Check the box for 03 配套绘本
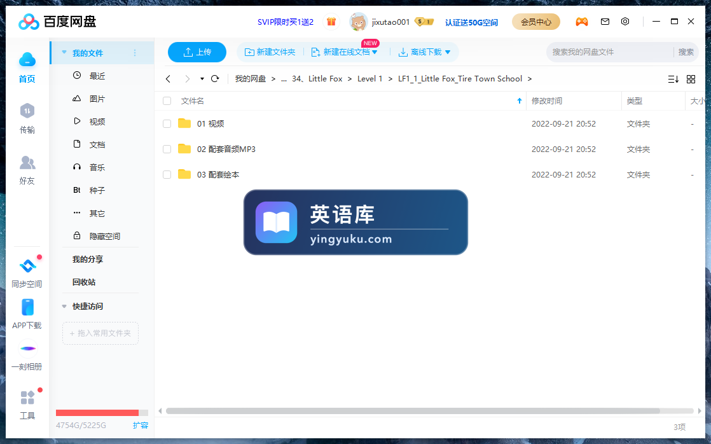711x444 pixels. point(167,174)
